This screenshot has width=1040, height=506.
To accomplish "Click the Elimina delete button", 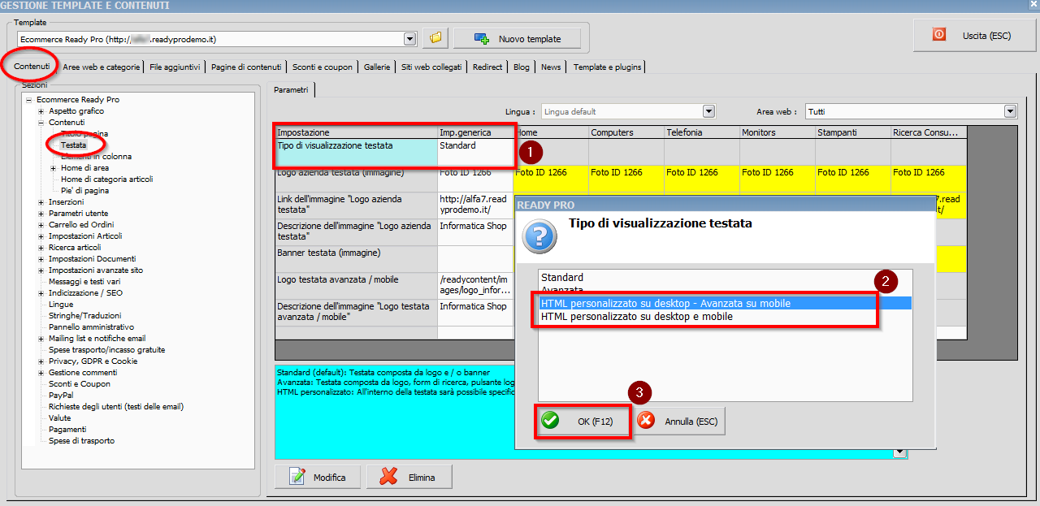I will (409, 477).
